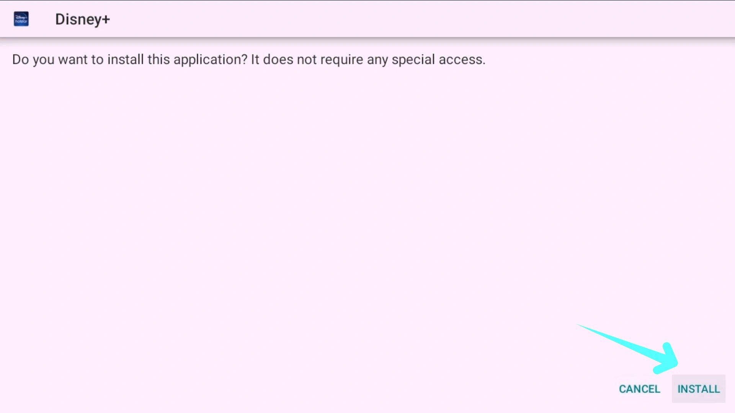The image size is (735, 413).
Task: Click the Disney+ Hotstar app icon
Action: (x=21, y=19)
